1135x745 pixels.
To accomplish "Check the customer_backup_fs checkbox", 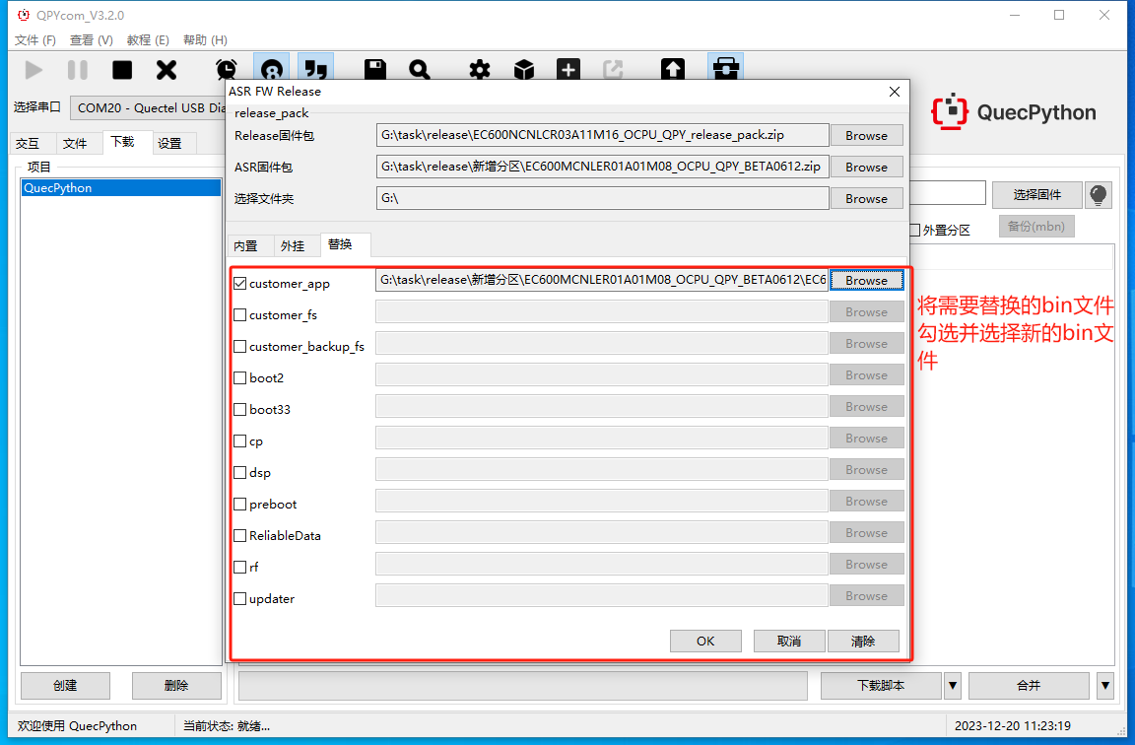I will (240, 347).
